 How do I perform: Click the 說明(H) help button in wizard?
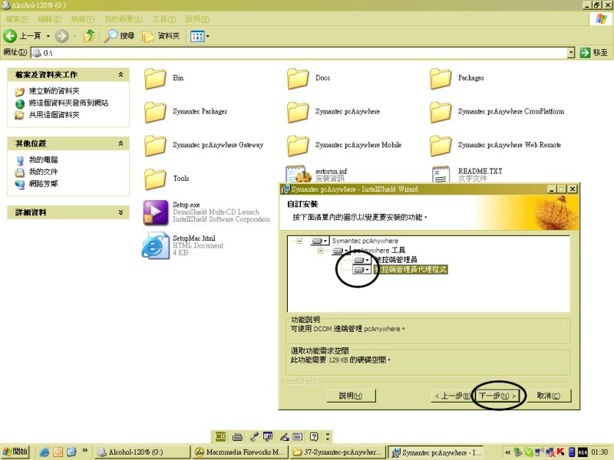click(x=352, y=396)
